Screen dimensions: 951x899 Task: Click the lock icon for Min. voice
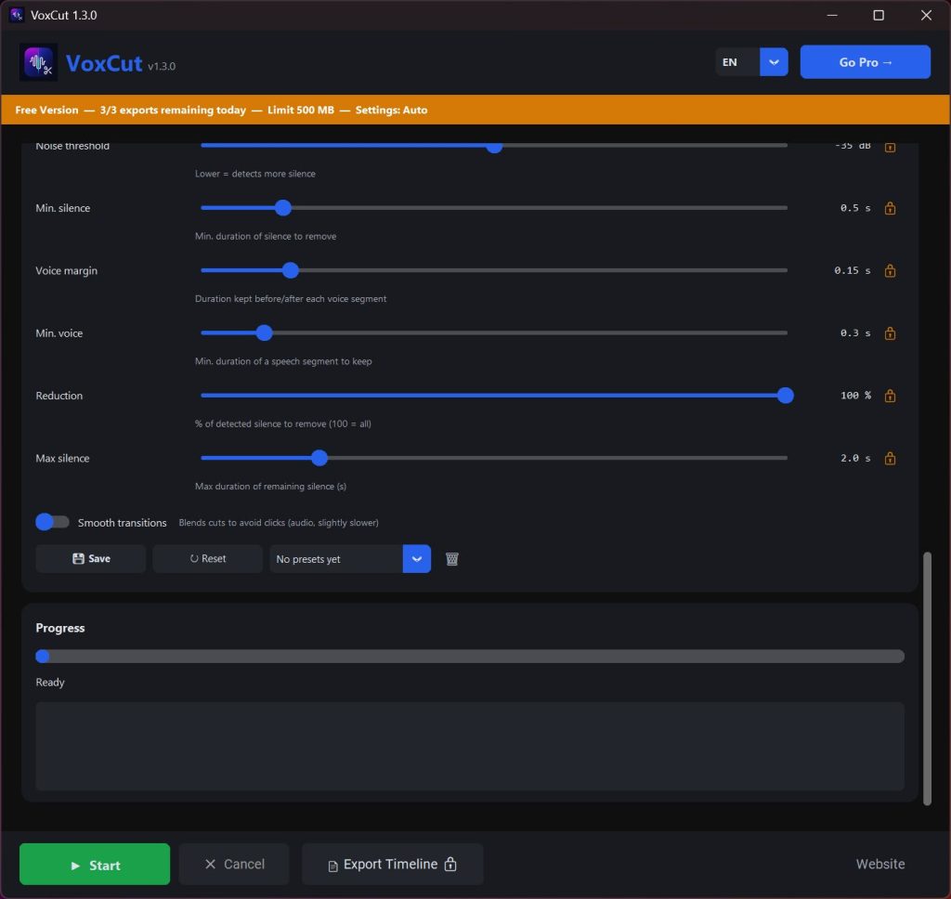pos(890,333)
